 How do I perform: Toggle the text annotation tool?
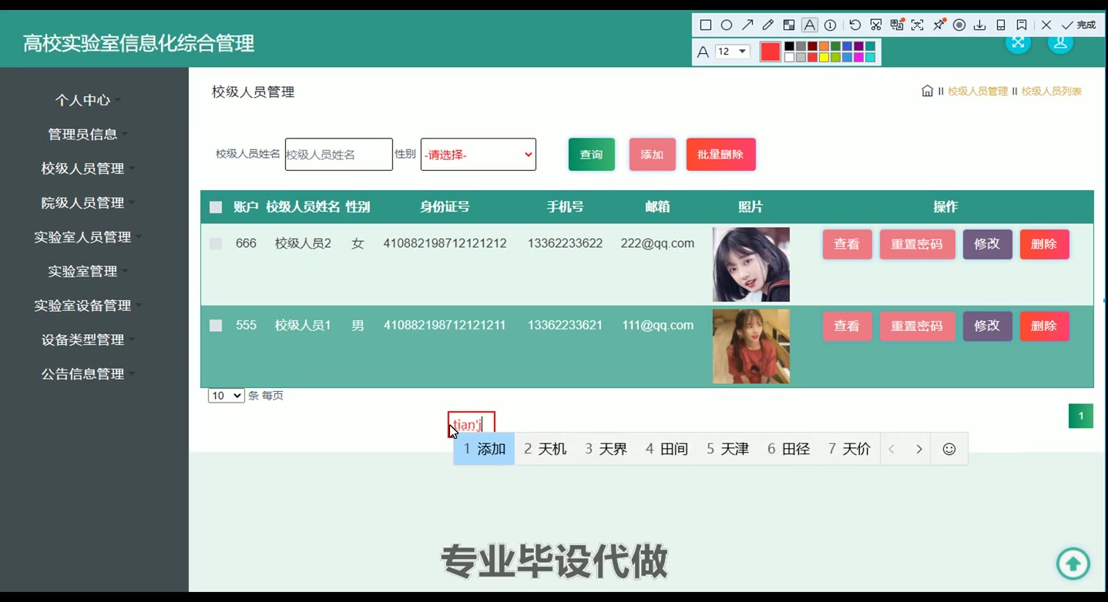tap(809, 25)
